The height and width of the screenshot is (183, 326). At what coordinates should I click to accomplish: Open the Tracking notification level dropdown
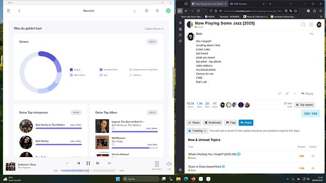tap(197, 131)
